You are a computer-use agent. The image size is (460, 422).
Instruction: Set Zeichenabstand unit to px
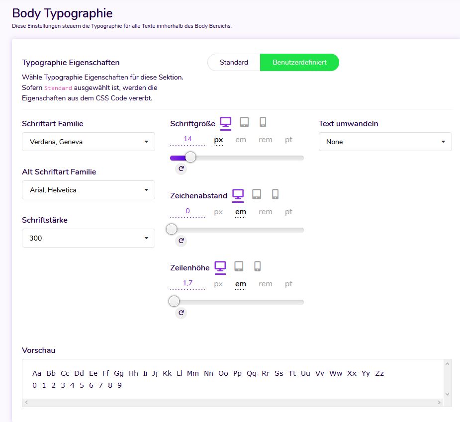click(x=218, y=212)
